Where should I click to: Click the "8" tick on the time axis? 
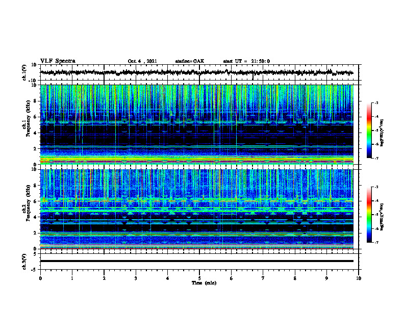(x=295, y=278)
